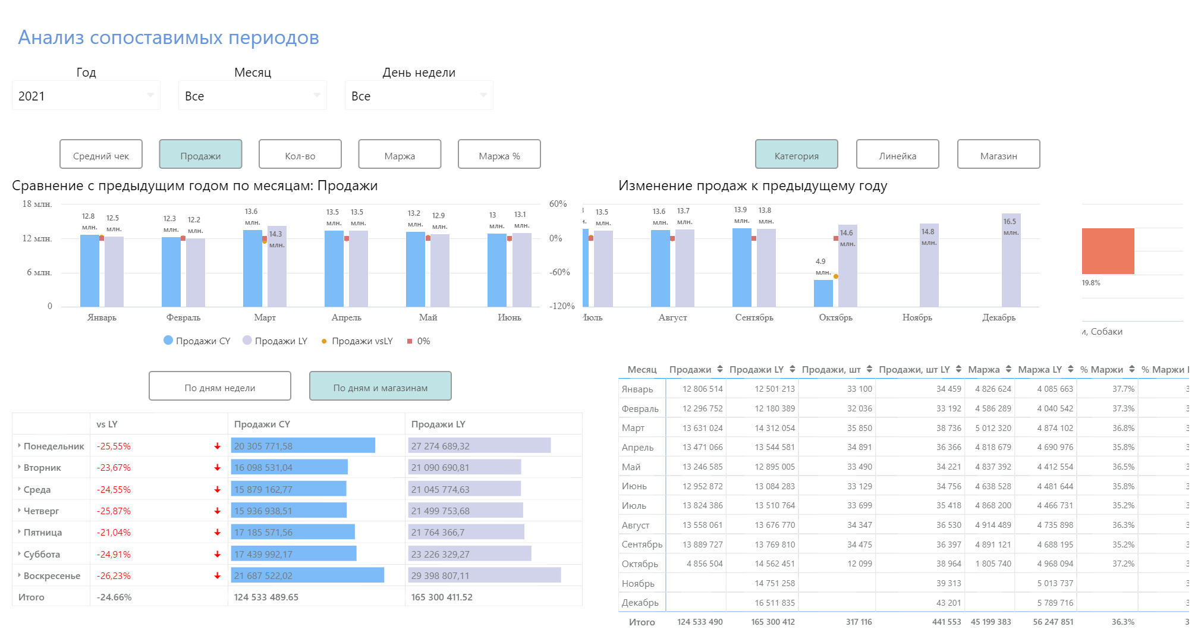Sort by Продажи, шт LY arrows

point(958,369)
